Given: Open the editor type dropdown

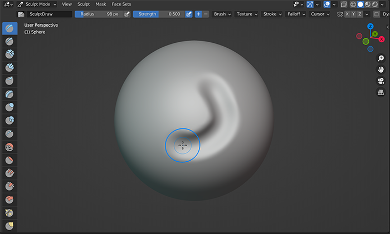Looking at the screenshot, I should coord(8,4).
